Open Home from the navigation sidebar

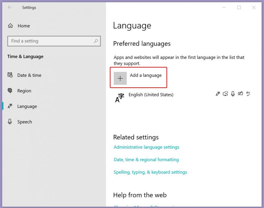[24, 26]
